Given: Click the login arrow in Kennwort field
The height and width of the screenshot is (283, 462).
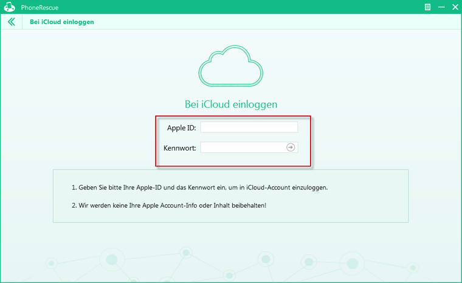Looking at the screenshot, I should (x=291, y=147).
